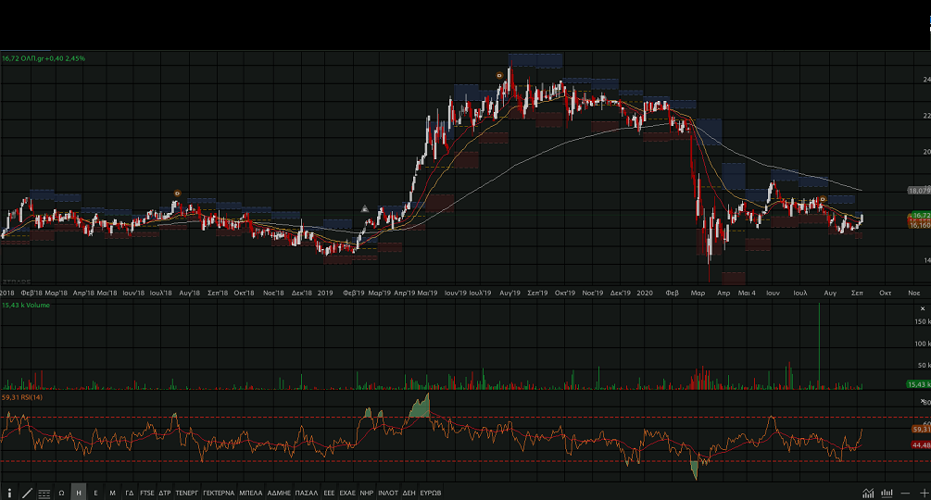
Task: Click the '59,31 RSI(14)' indicator label
Action: pyautogui.click(x=22, y=397)
